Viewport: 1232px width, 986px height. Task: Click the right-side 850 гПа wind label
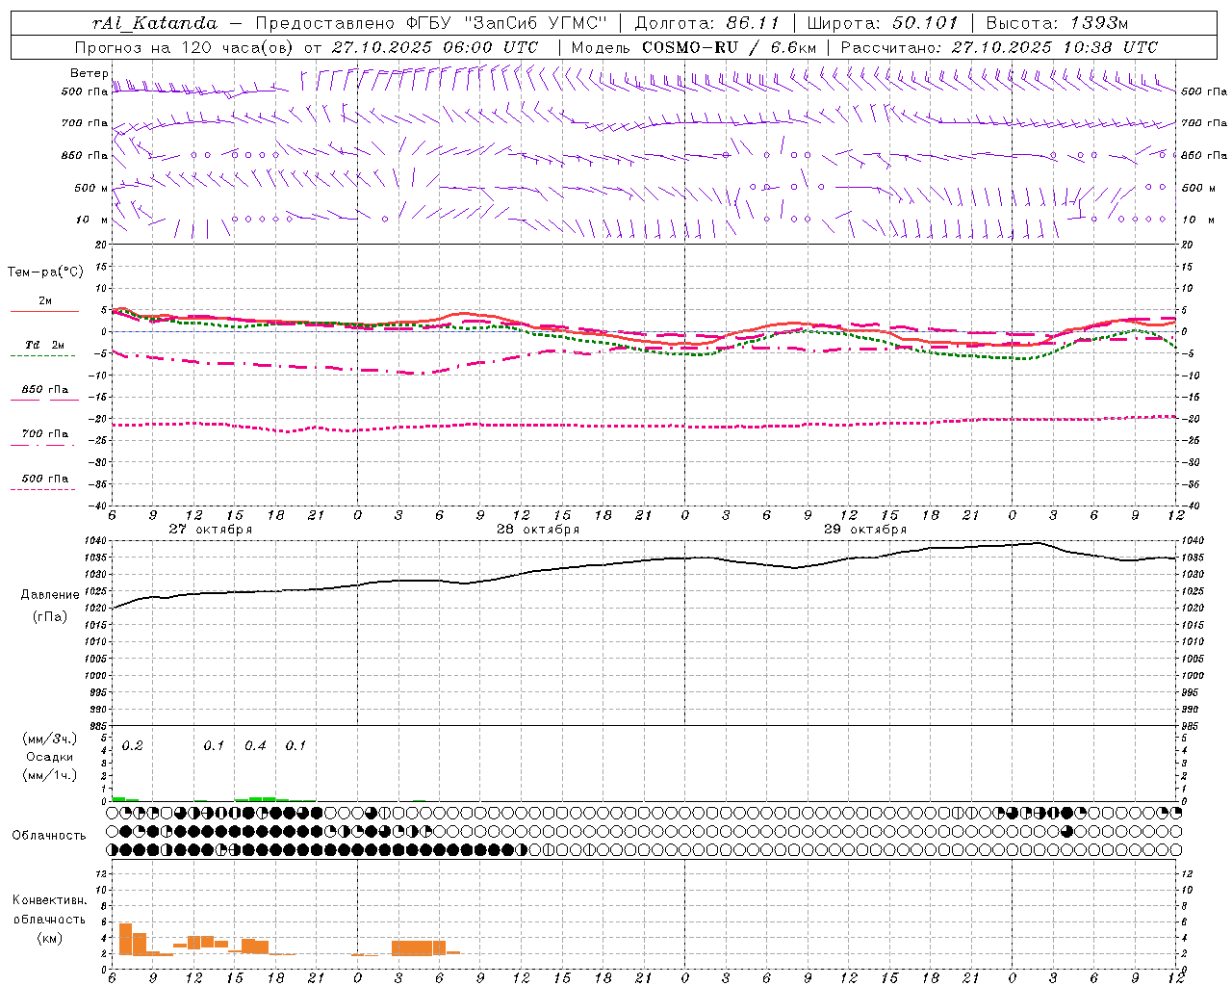(x=1204, y=155)
